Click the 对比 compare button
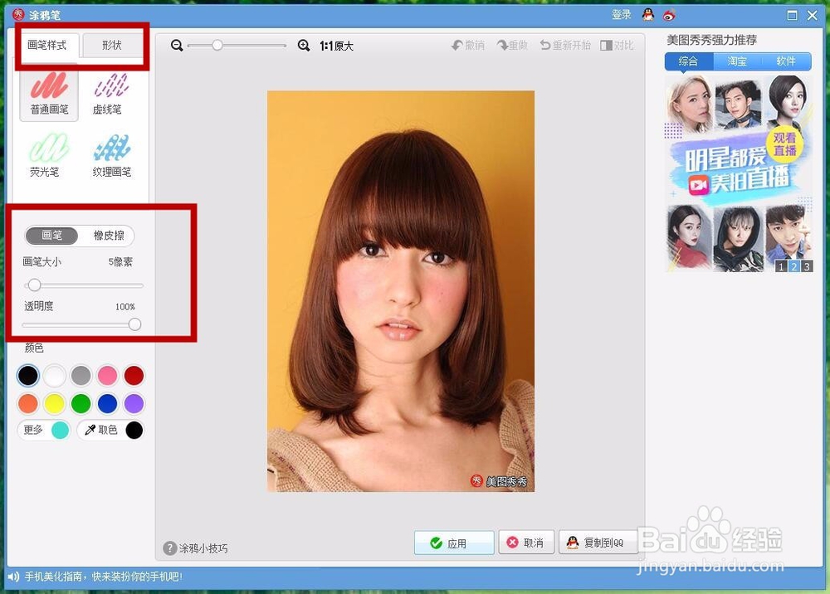The height and width of the screenshot is (594, 830). coord(618,46)
